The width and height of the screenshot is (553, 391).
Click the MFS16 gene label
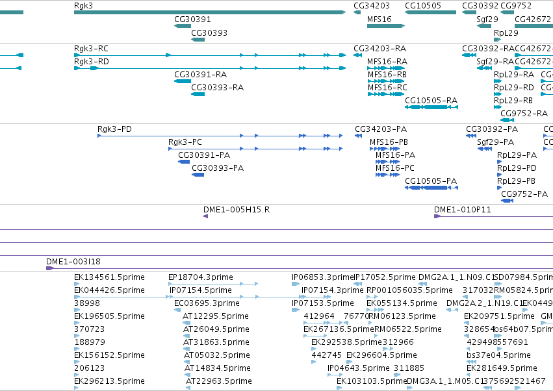(379, 19)
